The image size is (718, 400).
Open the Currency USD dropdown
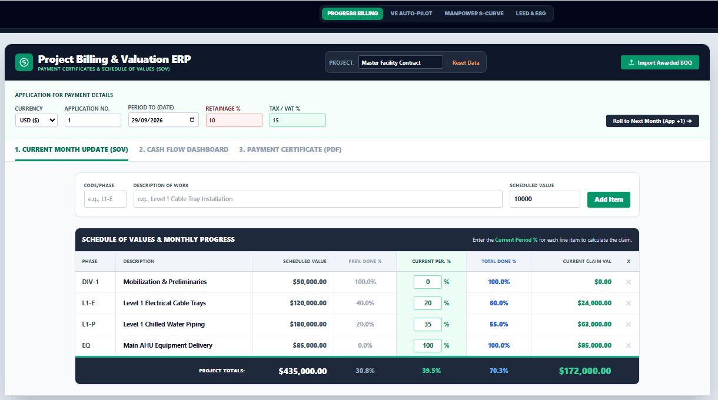pyautogui.click(x=36, y=120)
